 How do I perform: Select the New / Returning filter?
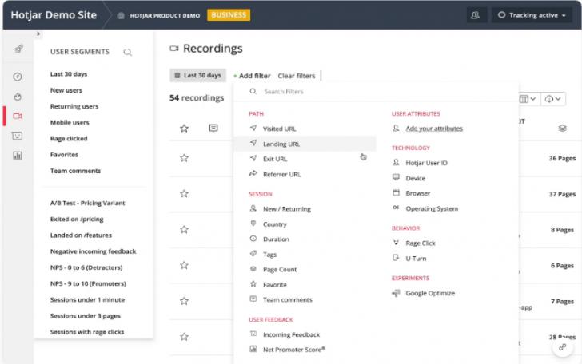click(x=286, y=209)
